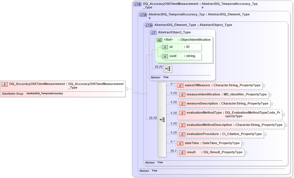Click the sequence compositor icon in AbstractDQ_Element_Type

coord(162,120)
